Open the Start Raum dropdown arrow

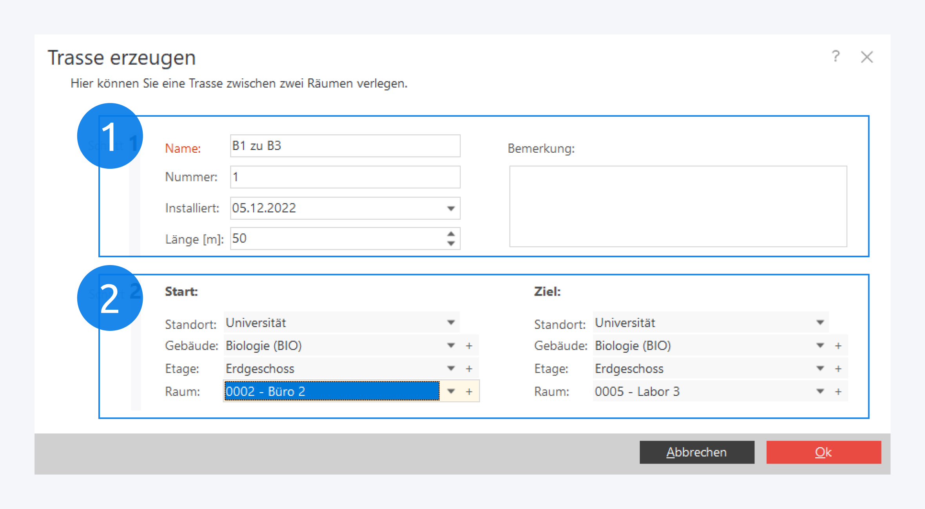[451, 392]
